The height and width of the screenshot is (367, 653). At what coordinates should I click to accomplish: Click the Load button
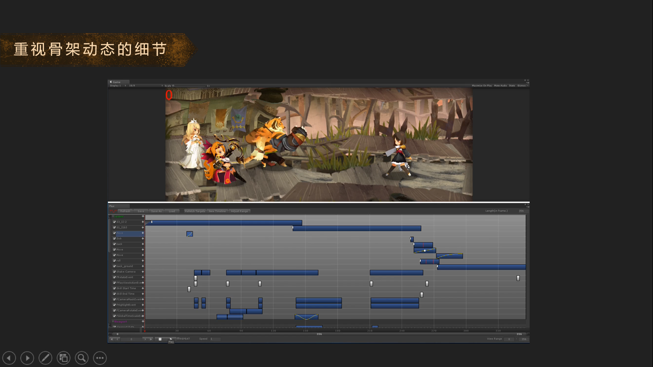coord(172,211)
